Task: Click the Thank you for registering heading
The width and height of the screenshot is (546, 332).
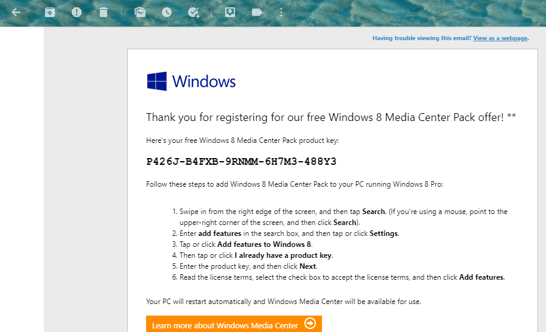Action: point(331,117)
